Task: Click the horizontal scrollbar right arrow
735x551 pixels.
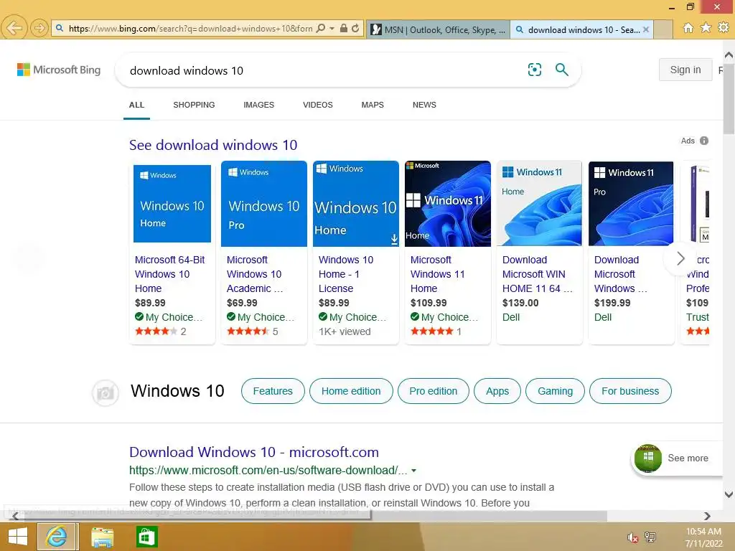Action: click(707, 516)
